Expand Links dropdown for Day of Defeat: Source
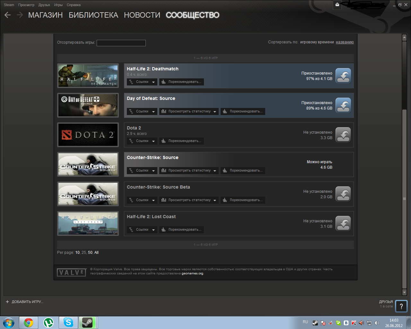 [x=142, y=111]
